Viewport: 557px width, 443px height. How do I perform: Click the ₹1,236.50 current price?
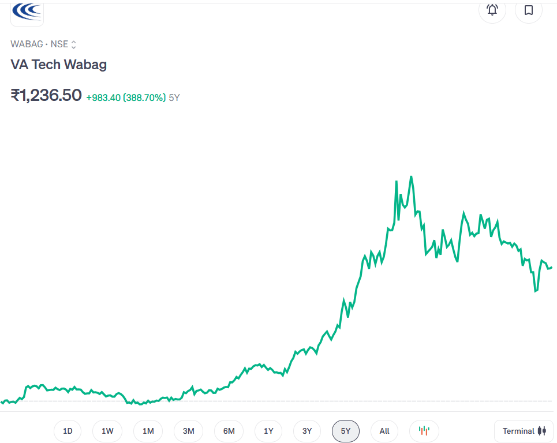coord(46,95)
